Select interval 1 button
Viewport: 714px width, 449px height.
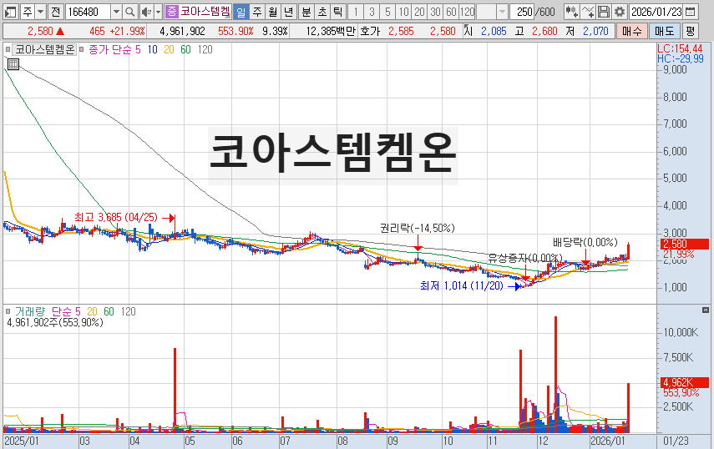356,12
